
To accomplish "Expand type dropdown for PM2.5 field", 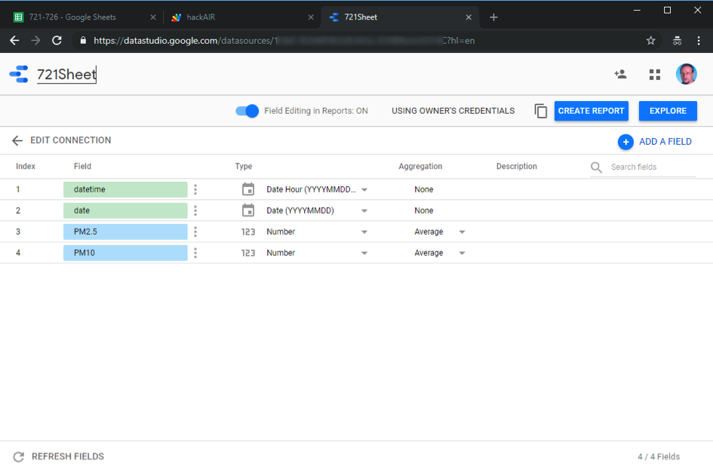I will (364, 232).
